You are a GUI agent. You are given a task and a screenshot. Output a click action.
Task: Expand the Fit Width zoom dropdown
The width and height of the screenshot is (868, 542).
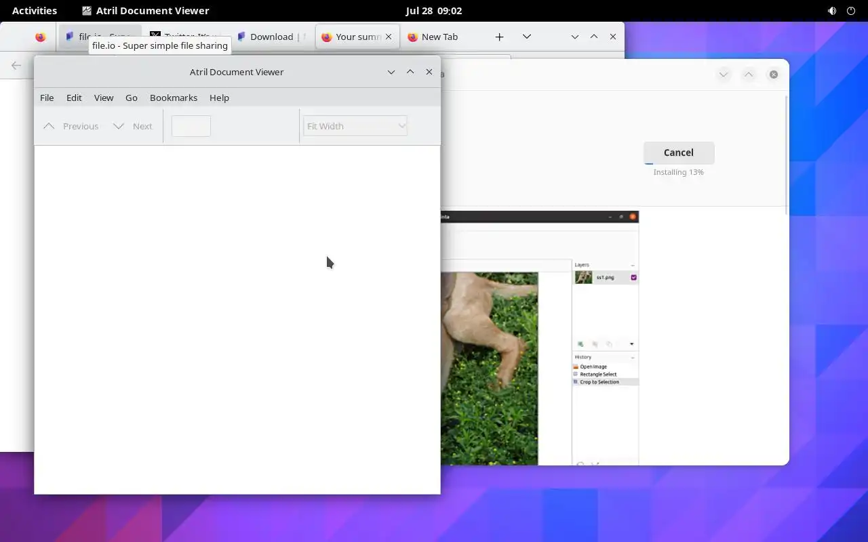(x=355, y=126)
